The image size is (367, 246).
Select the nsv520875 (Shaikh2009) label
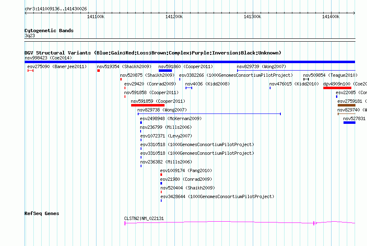pos(147,75)
